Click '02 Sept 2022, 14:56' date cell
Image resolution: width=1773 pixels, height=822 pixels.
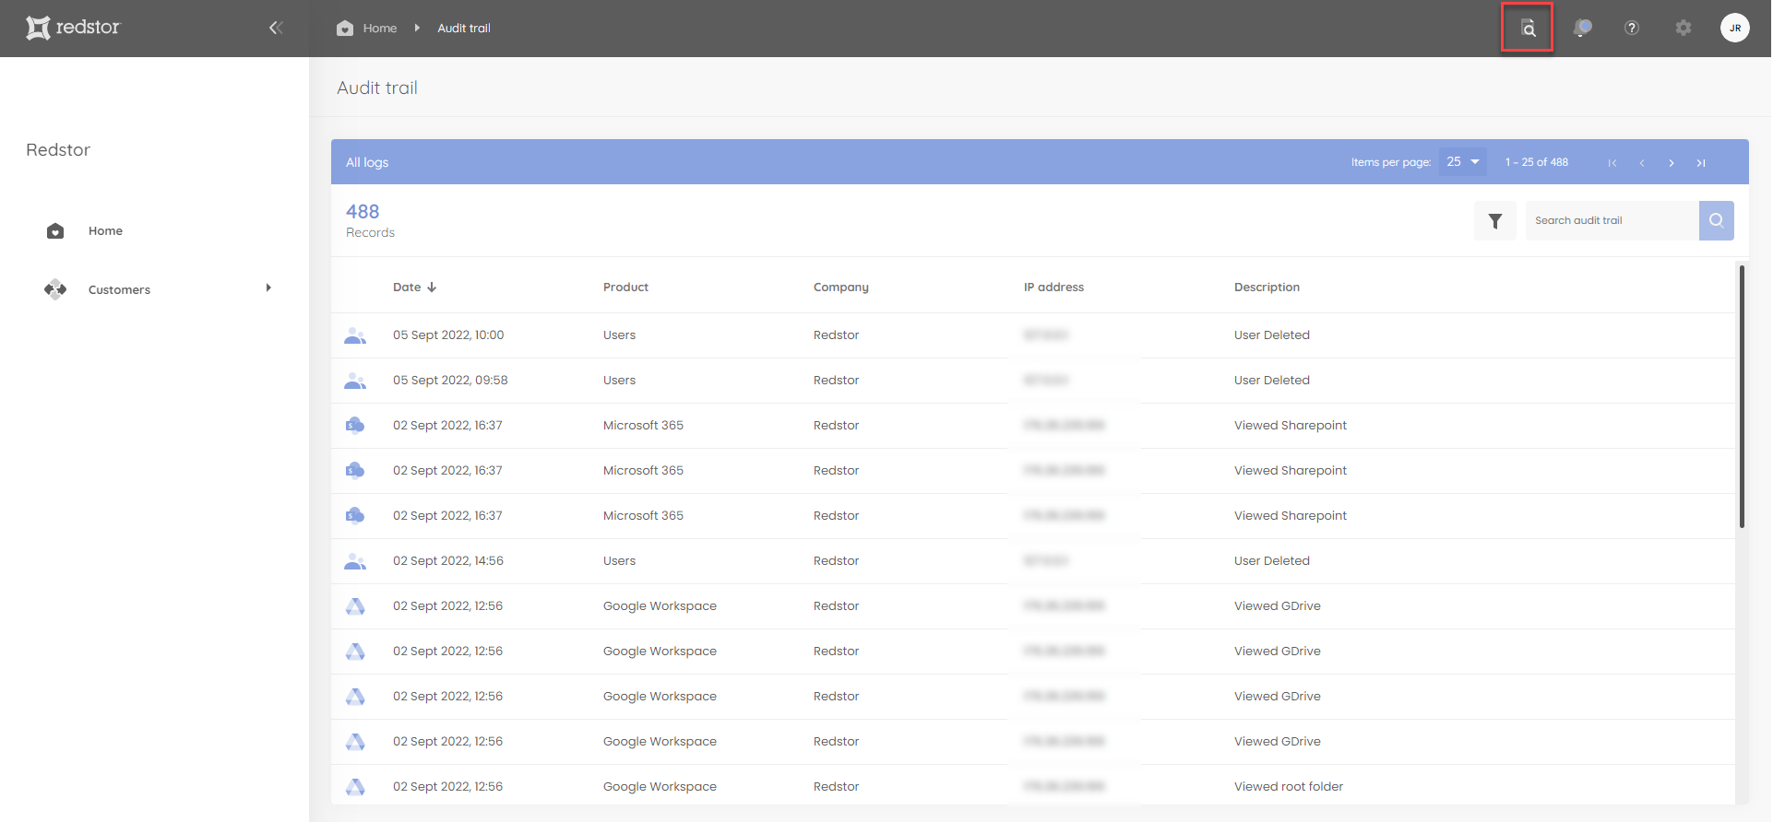tap(448, 561)
